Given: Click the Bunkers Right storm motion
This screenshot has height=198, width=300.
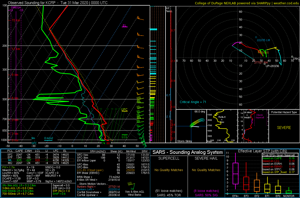Looking at the screenshot, I should pos(99,186).
